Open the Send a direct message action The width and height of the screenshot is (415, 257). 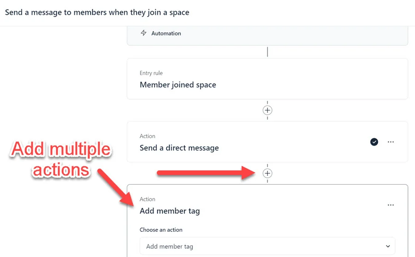(x=179, y=148)
